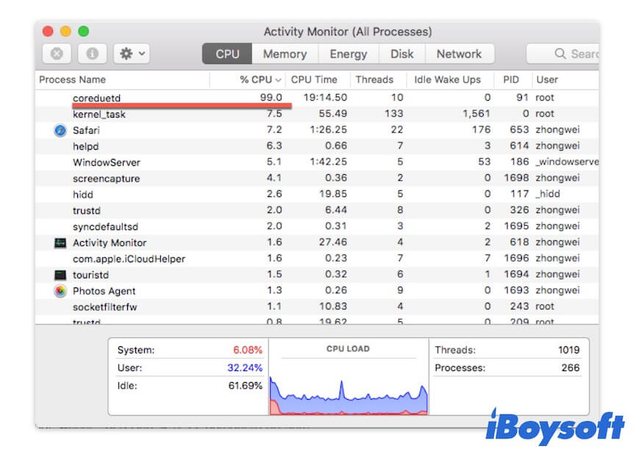Click PID 1698 in screencapture row

point(516,178)
